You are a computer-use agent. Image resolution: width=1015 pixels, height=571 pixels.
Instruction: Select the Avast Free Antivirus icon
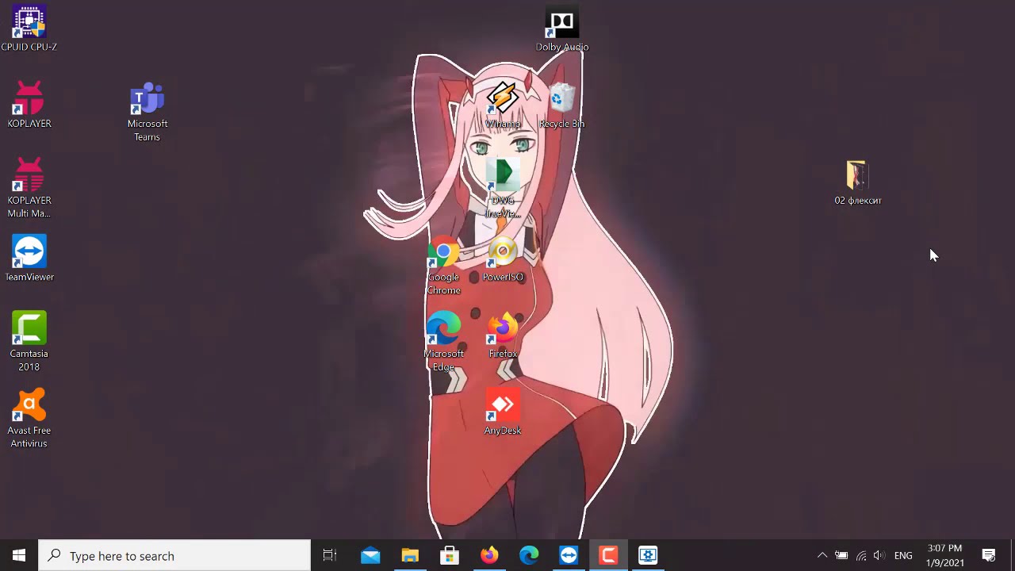[29, 419]
